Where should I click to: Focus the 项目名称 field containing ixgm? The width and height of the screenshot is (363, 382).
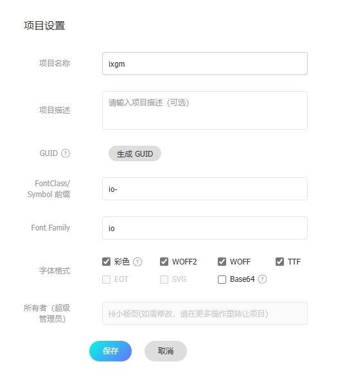205,64
